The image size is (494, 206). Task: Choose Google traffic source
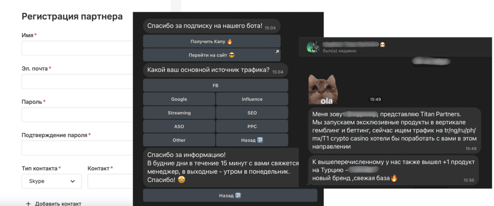point(179,99)
